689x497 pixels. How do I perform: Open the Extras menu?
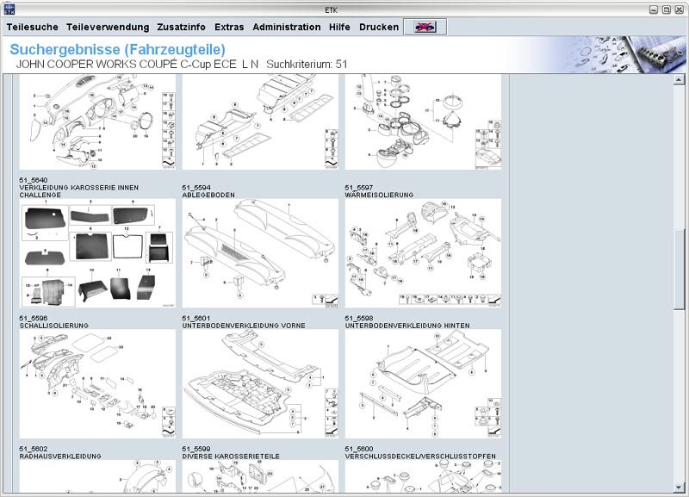click(x=229, y=27)
